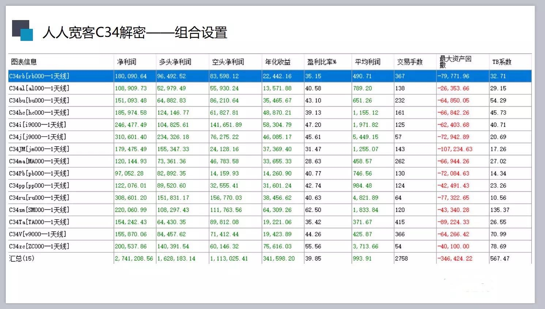The height and width of the screenshot is (309, 545).
Task: Click average profit value 5,449.15
Action: [x=366, y=137]
